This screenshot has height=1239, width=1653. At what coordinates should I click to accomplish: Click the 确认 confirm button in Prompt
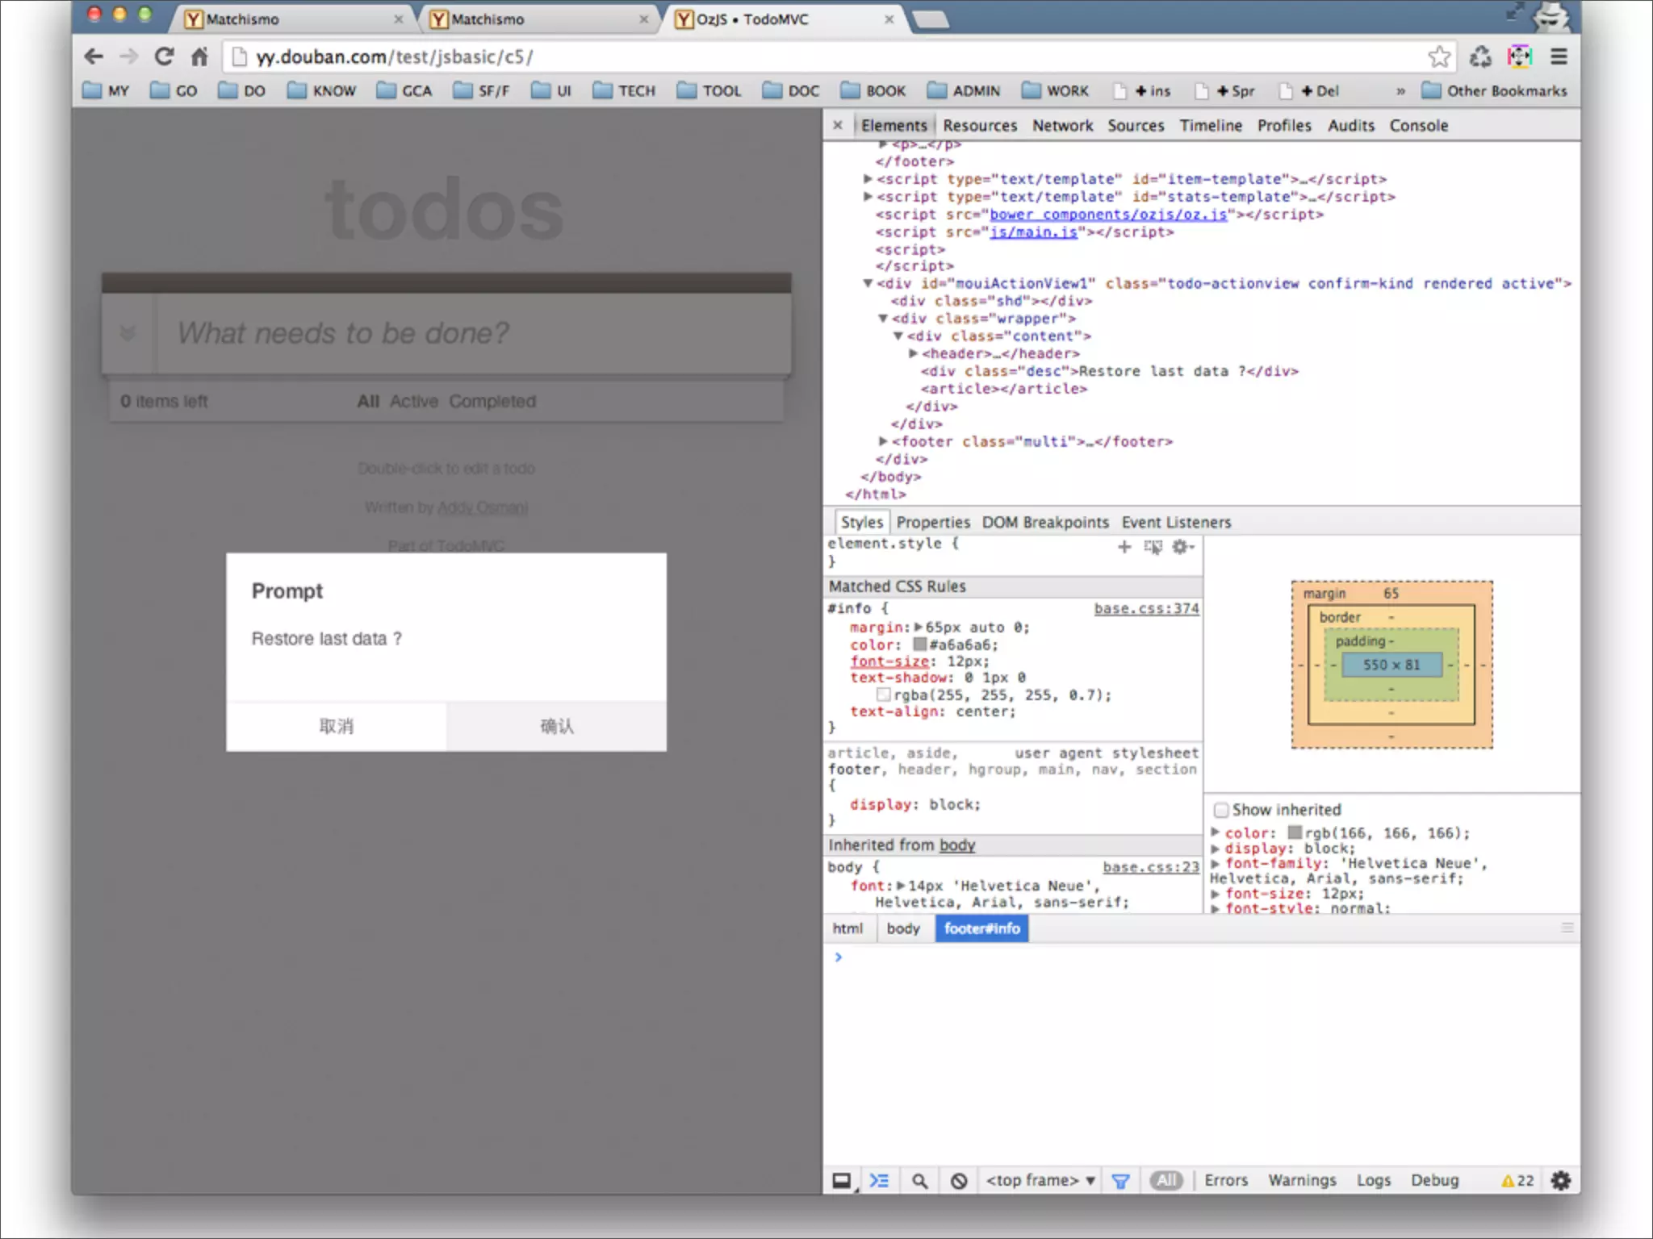(x=556, y=727)
